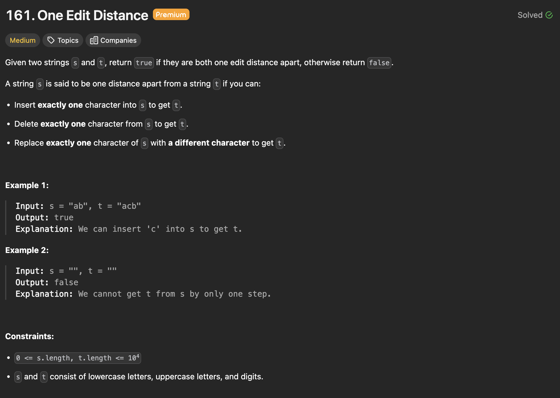Click the Constraints heading
The width and height of the screenshot is (560, 398).
click(x=30, y=336)
